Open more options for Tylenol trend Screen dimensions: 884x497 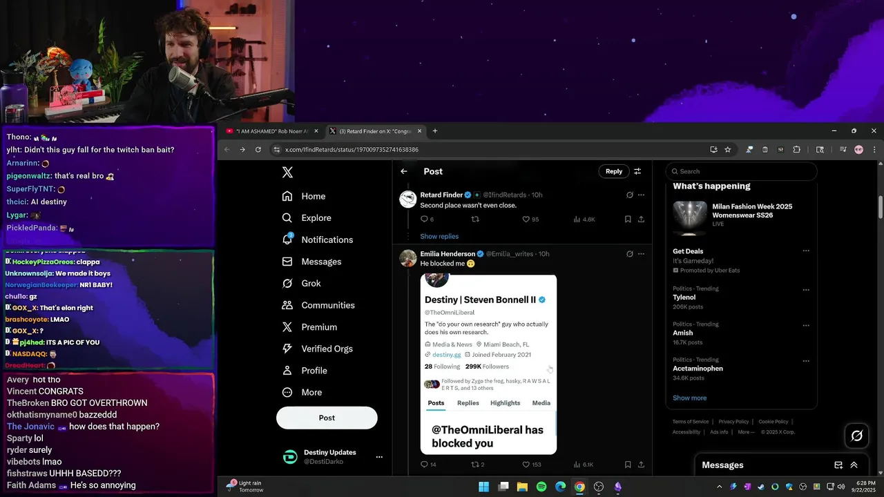(806, 290)
